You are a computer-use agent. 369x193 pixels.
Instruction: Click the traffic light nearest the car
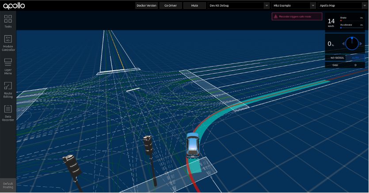(150, 160)
